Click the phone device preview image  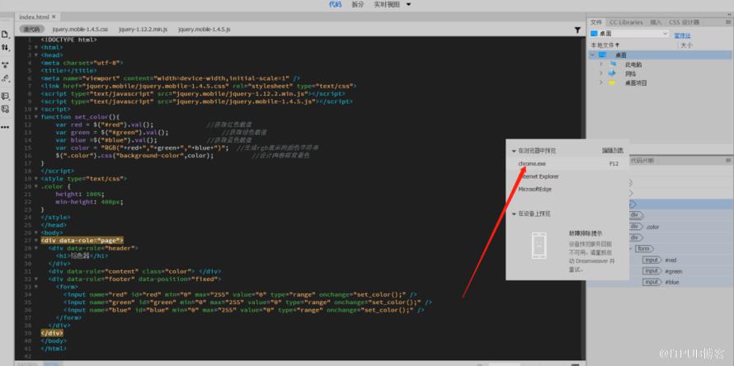point(539,246)
